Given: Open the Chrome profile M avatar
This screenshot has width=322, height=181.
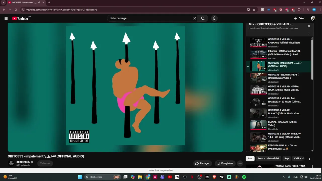Looking at the screenshot, I should (314, 10).
